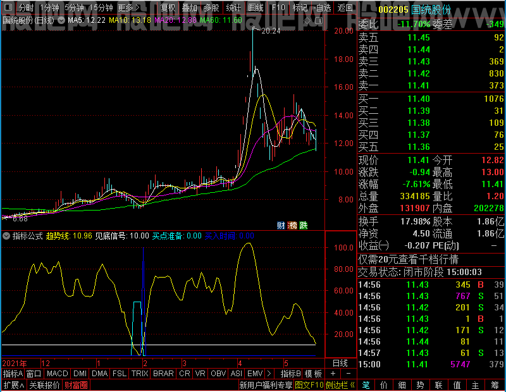
Task: Select the 筹 chip distribution tab
Action: click(x=495, y=385)
